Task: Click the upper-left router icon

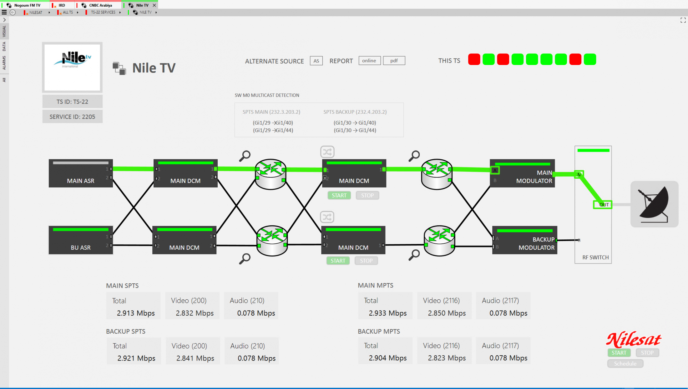Action: [x=271, y=174]
